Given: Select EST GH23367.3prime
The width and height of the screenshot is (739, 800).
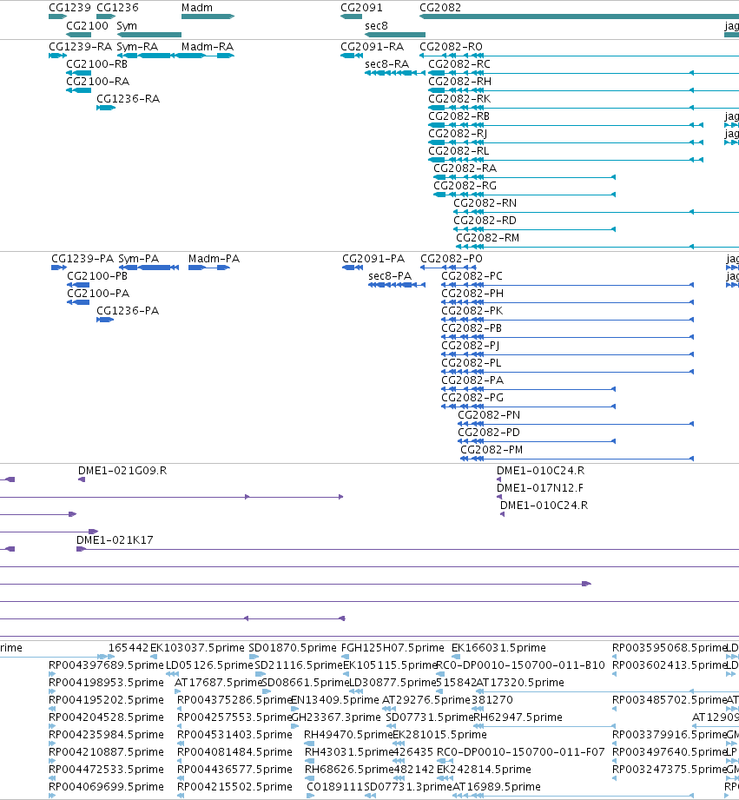Looking at the screenshot, I should 336,717.
